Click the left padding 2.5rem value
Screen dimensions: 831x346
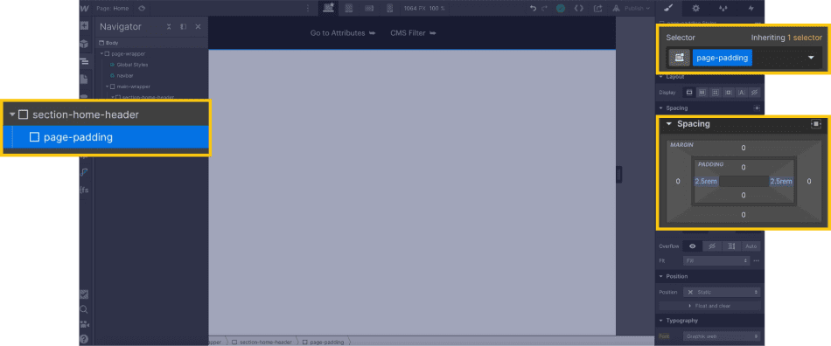point(706,182)
